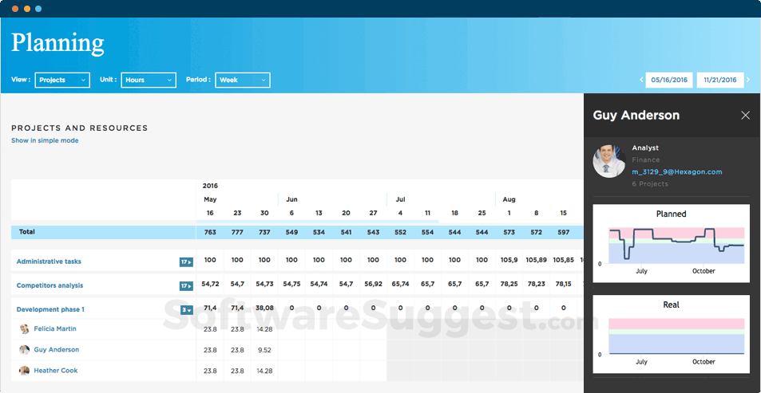Viewport: 761px width, 393px height.
Task: Expand Administrative tasks resource badge
Action: click(186, 262)
